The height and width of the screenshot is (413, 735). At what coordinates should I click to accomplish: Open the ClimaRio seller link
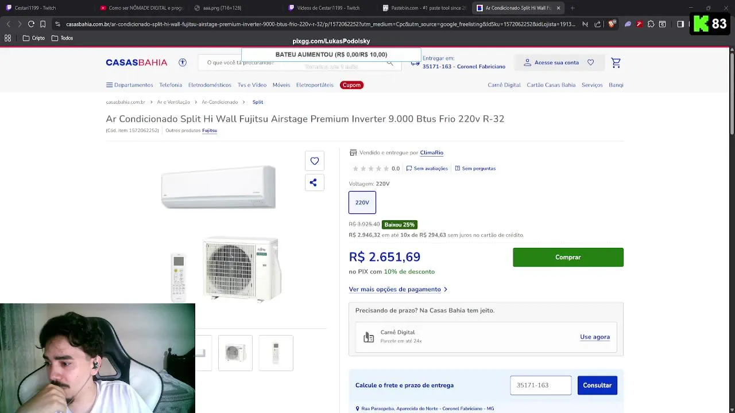coord(431,153)
